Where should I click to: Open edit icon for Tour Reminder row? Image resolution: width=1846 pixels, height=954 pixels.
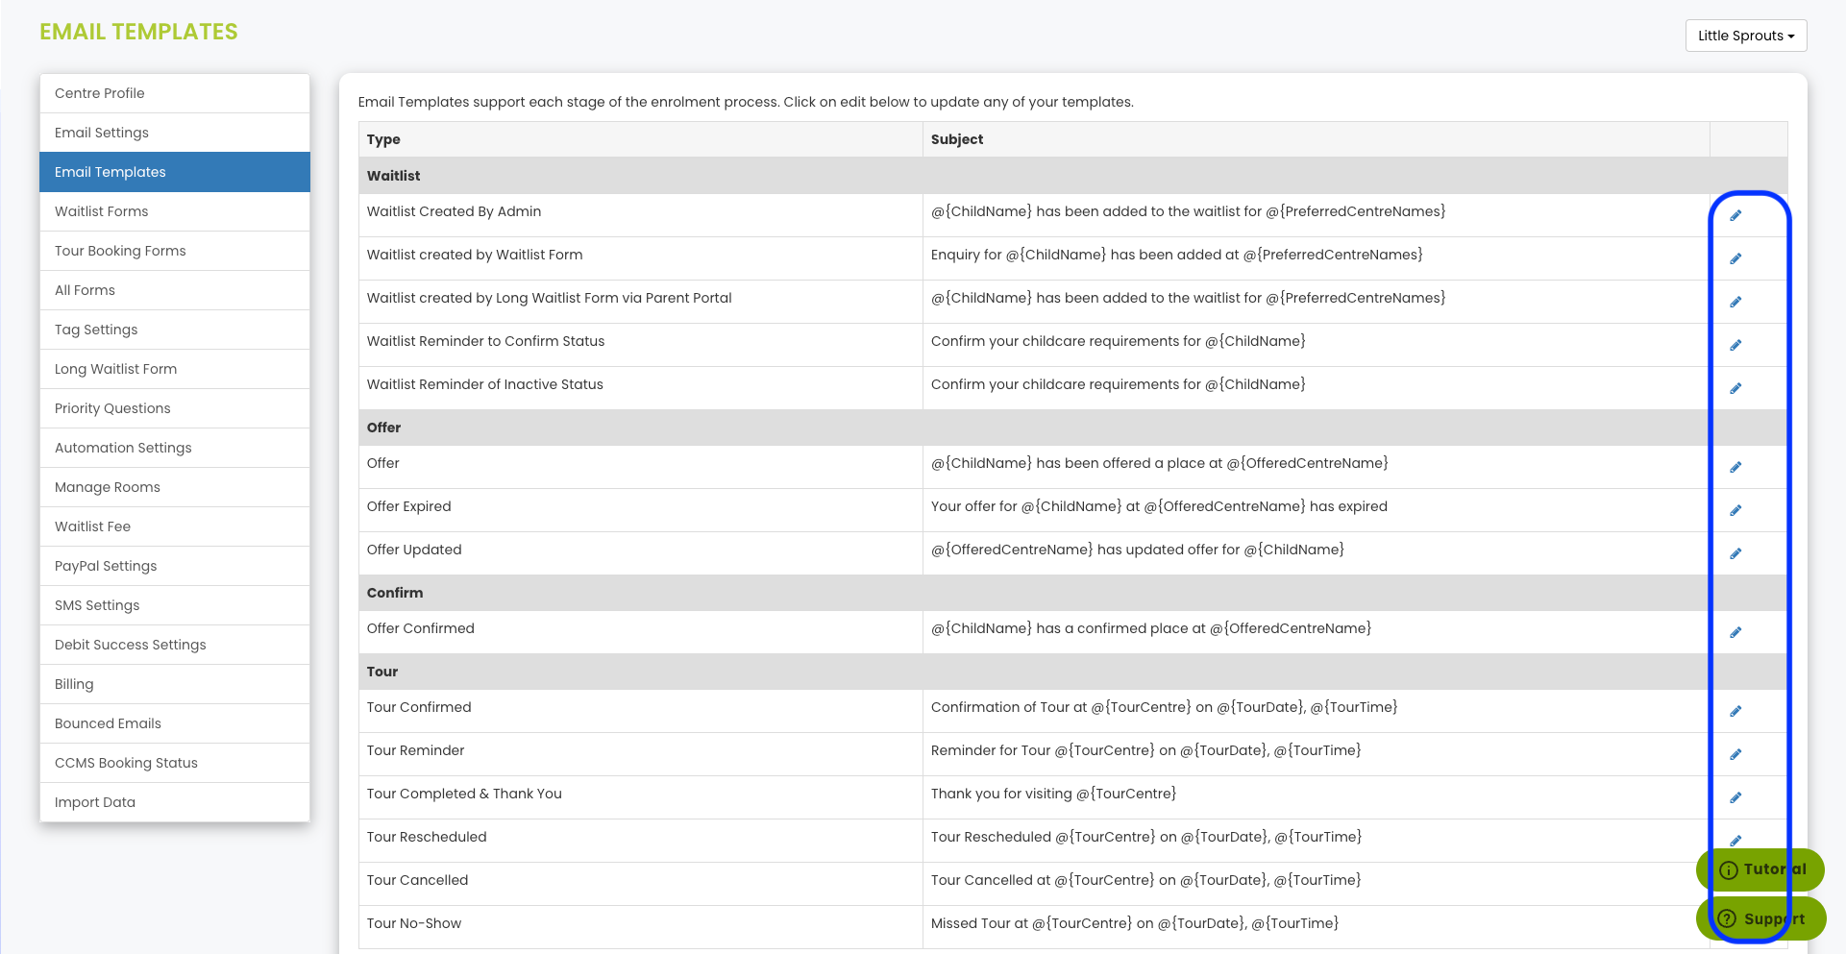pyautogui.click(x=1735, y=754)
